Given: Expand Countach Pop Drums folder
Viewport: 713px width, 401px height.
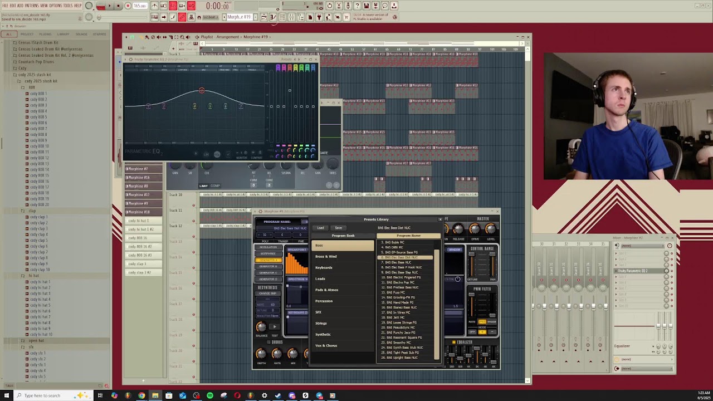Looking at the screenshot, I should (x=36, y=62).
